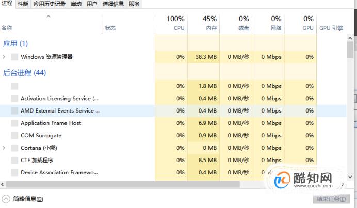Select the Device Association Framework row

[173, 172]
